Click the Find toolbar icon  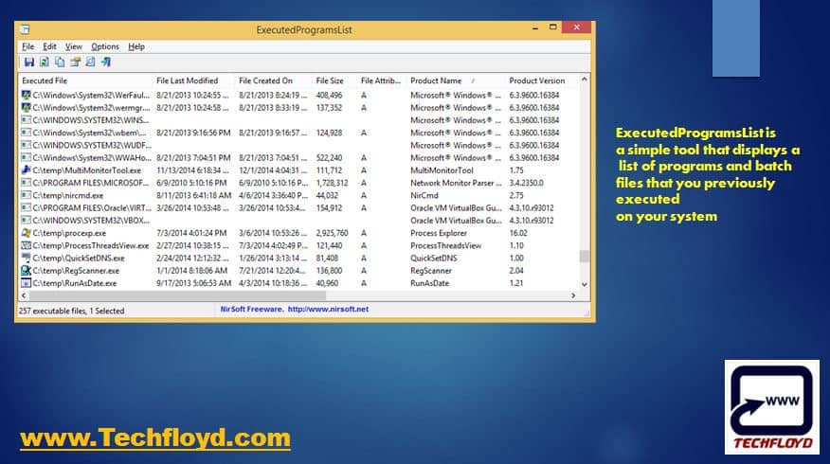[x=91, y=62]
